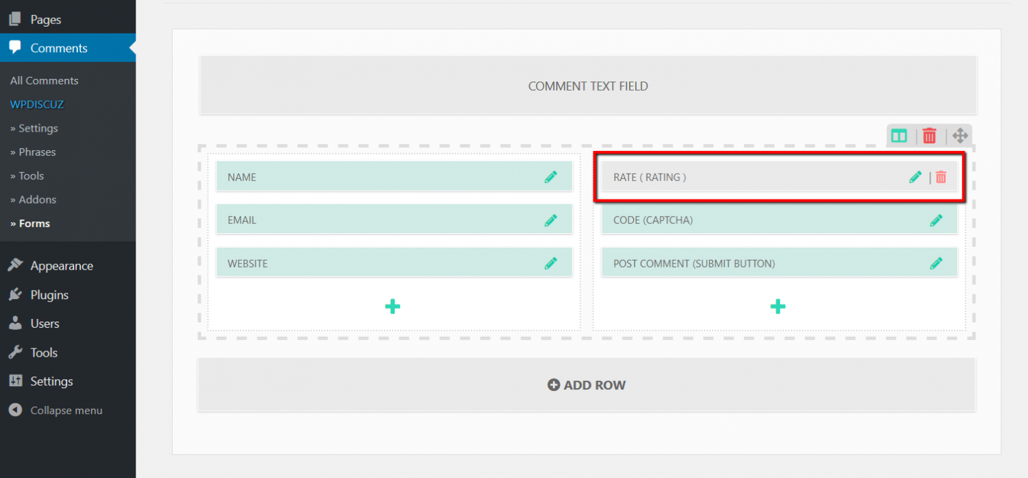Image resolution: width=1028 pixels, height=478 pixels.
Task: Delete the row using toolbar trash icon
Action: click(x=929, y=135)
